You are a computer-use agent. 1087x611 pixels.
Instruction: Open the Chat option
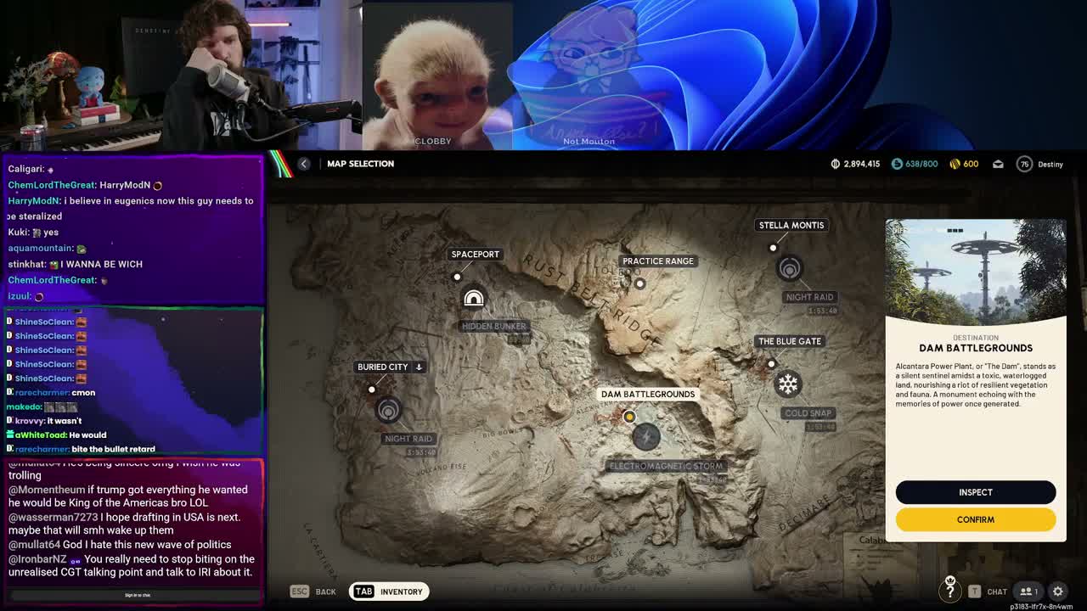(x=988, y=591)
